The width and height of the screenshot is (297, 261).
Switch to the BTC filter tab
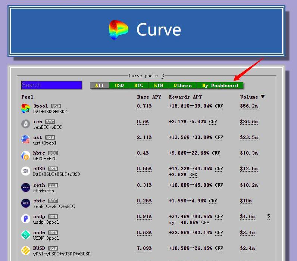(138, 86)
